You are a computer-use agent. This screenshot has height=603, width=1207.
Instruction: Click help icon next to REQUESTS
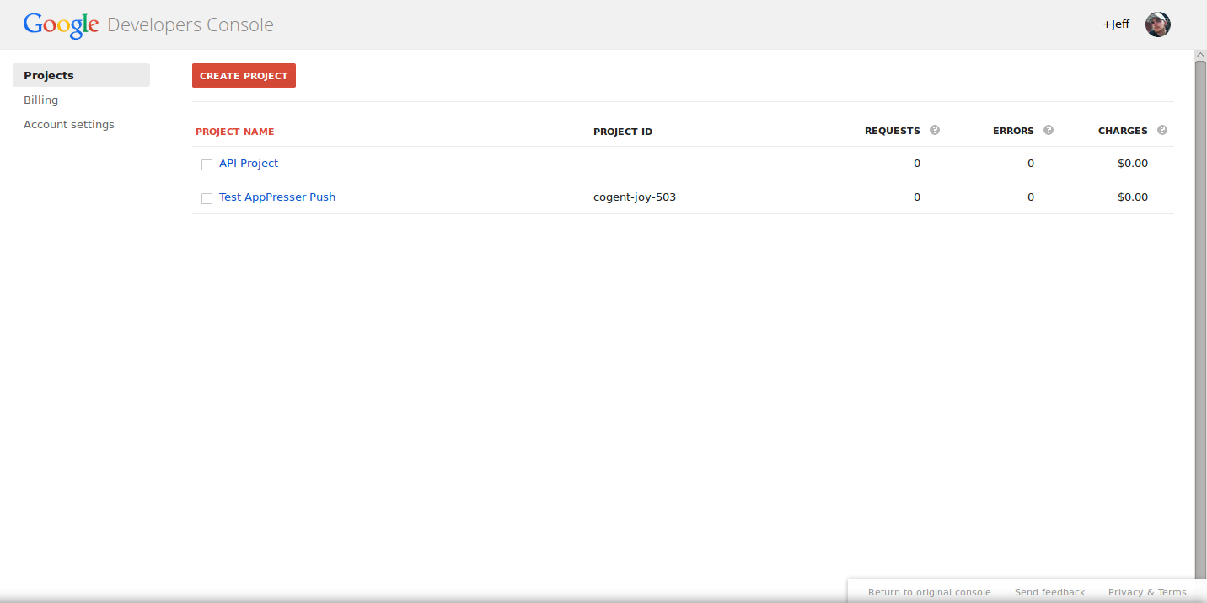[935, 130]
